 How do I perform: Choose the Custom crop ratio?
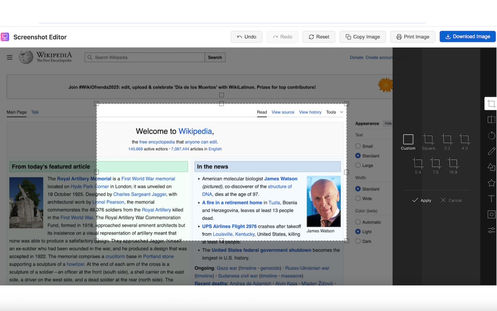click(408, 142)
